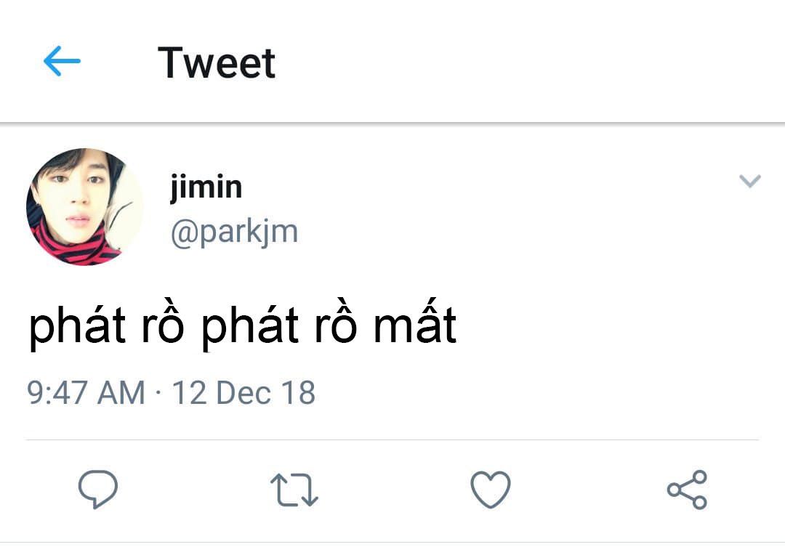Share this tweet via the share icon
The image size is (785, 547).
coord(687,489)
